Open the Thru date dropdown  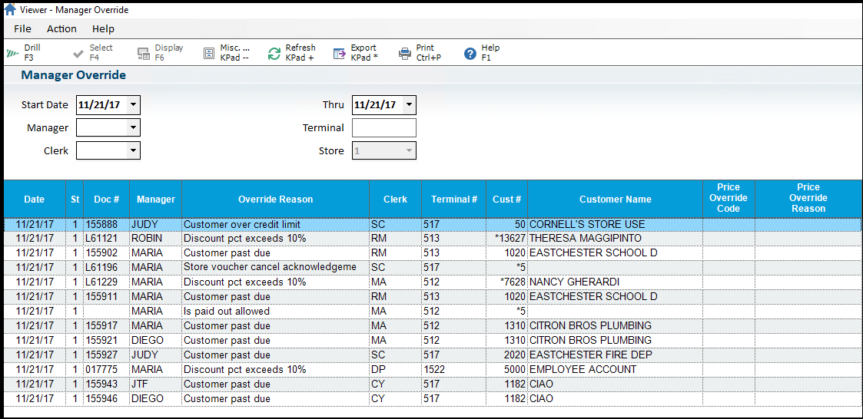click(x=409, y=105)
